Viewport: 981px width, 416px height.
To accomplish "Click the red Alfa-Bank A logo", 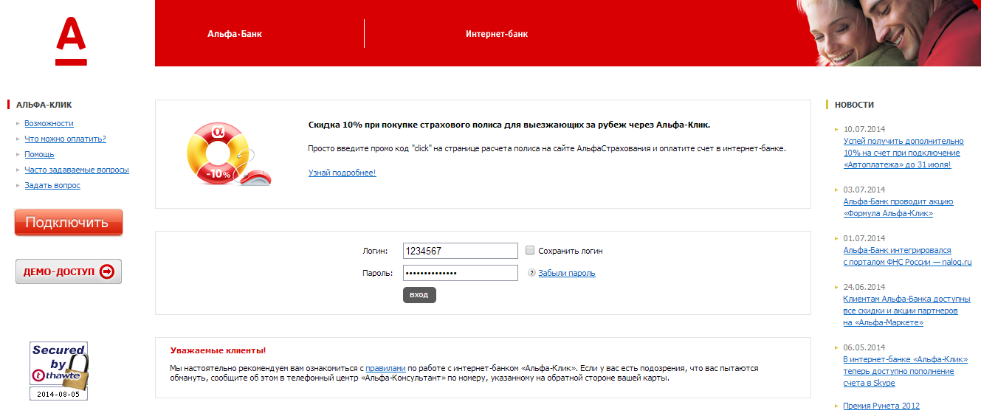I will 71,41.
